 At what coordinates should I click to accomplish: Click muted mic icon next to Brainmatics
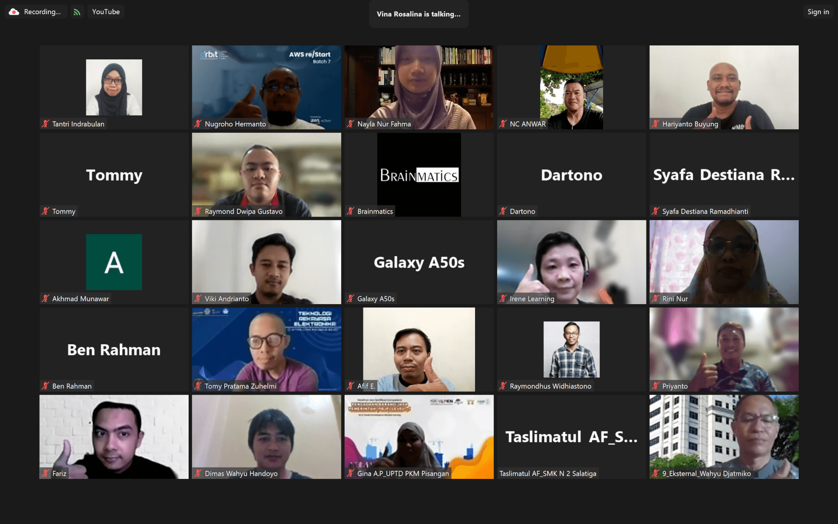[351, 211]
